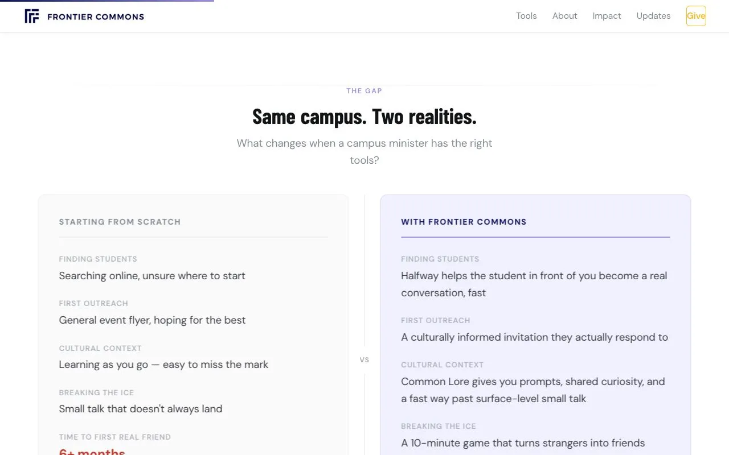Navigate to the Impact page
The height and width of the screenshot is (455, 729).
coord(607,16)
